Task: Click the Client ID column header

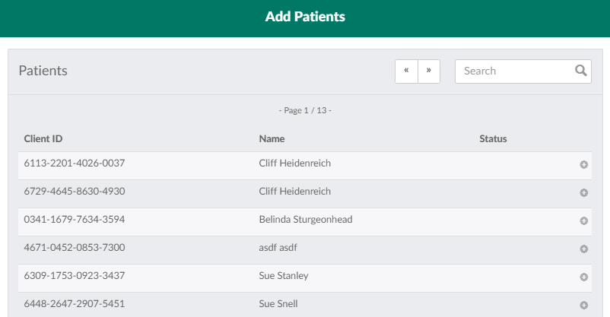Action: pos(43,139)
